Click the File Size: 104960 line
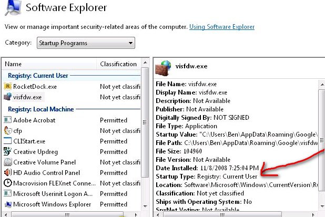This screenshot has height=217, width=325. click(x=179, y=151)
